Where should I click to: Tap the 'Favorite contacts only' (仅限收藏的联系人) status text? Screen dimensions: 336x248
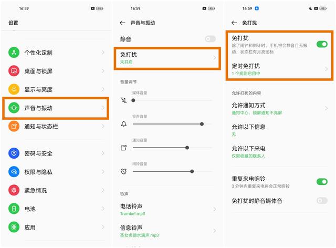[248, 156]
